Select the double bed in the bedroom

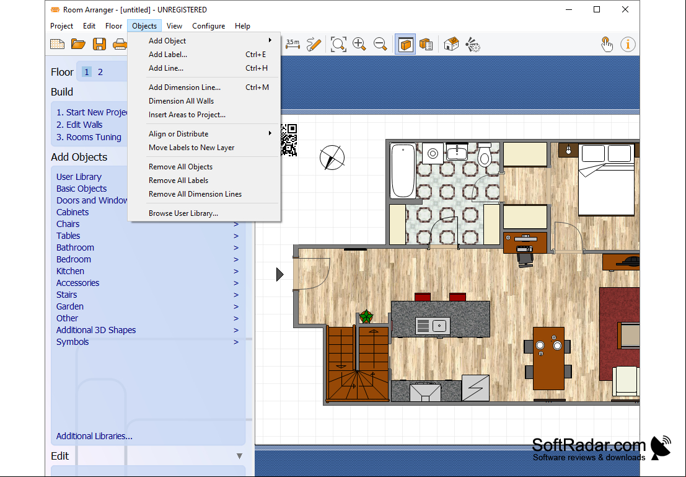607,180
